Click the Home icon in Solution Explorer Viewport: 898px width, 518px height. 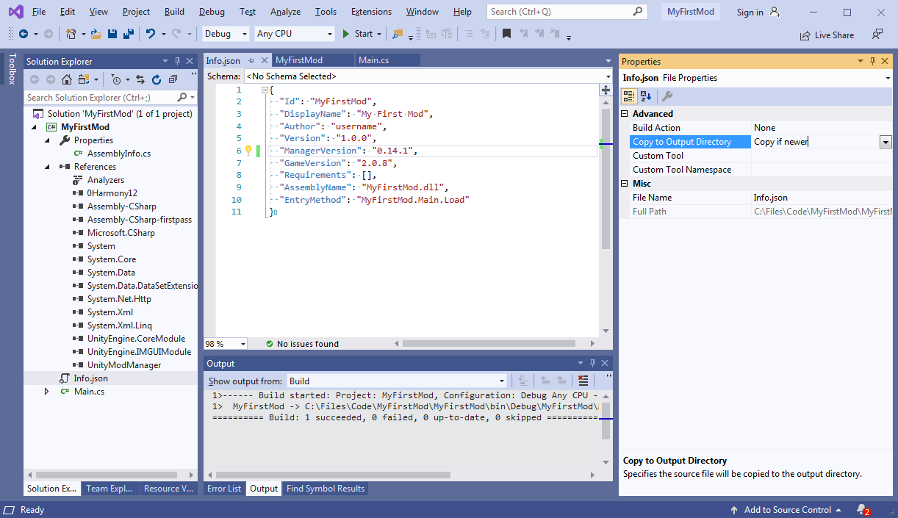tap(67, 79)
